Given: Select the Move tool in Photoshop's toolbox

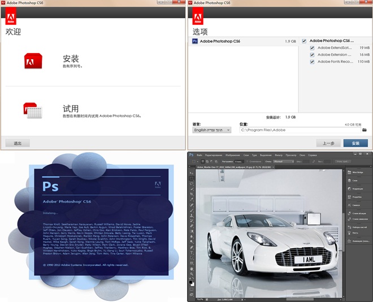Looking at the screenshot, I should (192, 173).
